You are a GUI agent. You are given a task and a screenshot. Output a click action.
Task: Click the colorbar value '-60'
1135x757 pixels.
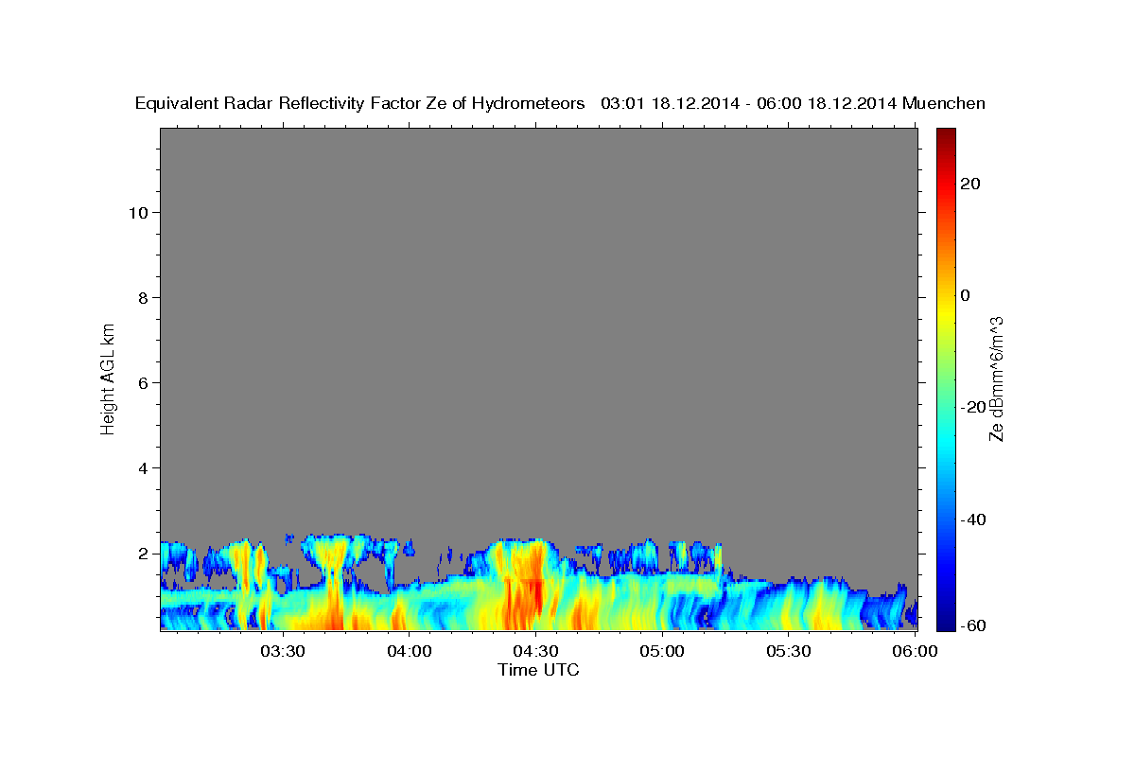point(974,625)
